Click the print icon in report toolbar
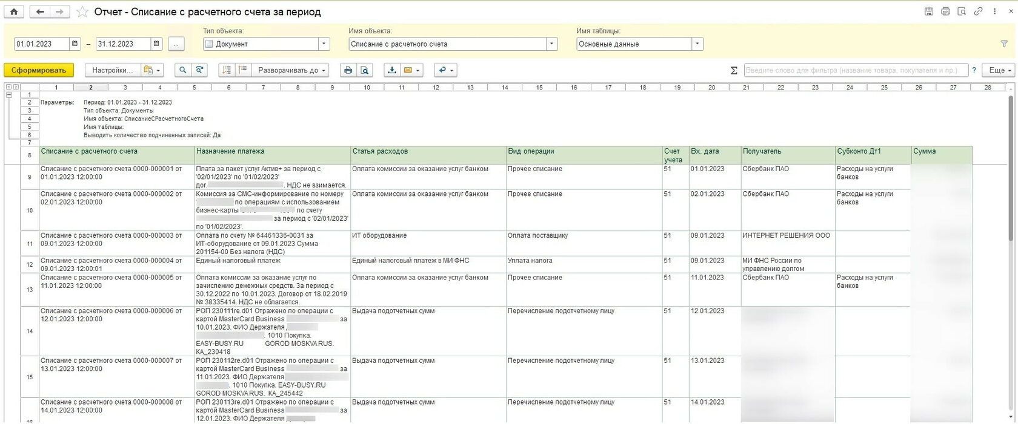This screenshot has width=1018, height=424. tap(348, 70)
